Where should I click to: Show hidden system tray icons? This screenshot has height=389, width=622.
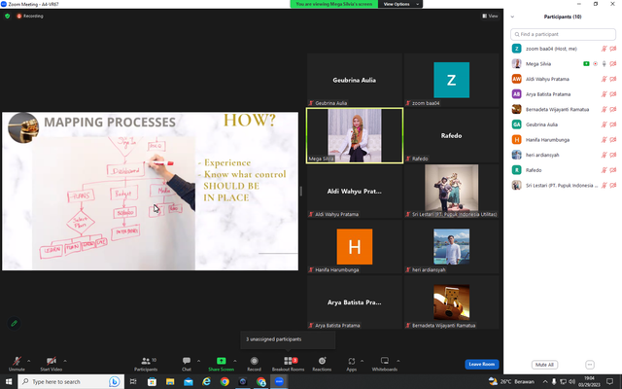coord(545,381)
